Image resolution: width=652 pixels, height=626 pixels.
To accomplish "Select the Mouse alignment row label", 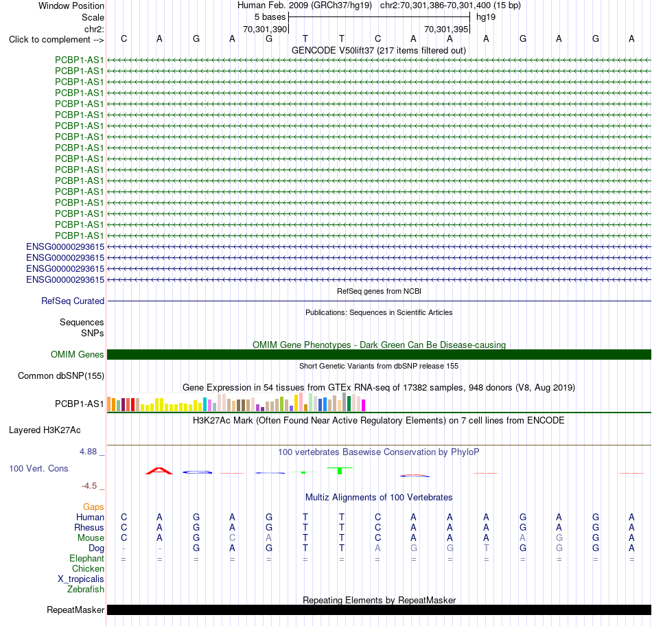I will pyautogui.click(x=91, y=538).
